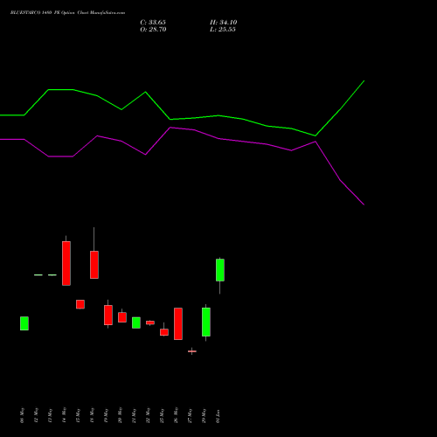437x437 pixels.
Task: Click the 20 May date axis label
Action: point(121,415)
